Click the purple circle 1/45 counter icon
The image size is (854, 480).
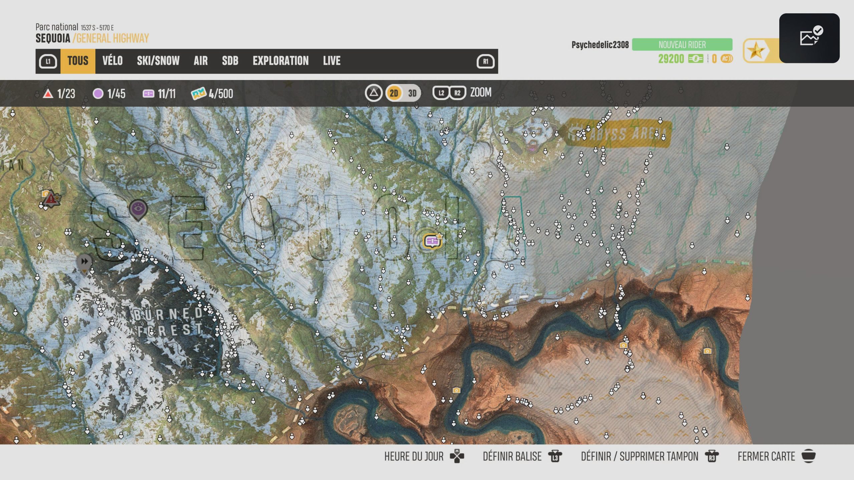pos(98,94)
